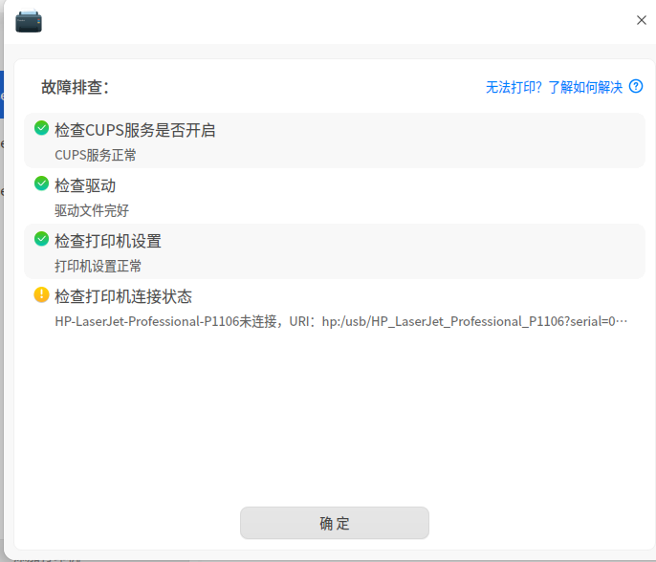Viewport: 656px width, 562px height.
Task: Select the 检查打印机设置 heading
Action: point(108,241)
